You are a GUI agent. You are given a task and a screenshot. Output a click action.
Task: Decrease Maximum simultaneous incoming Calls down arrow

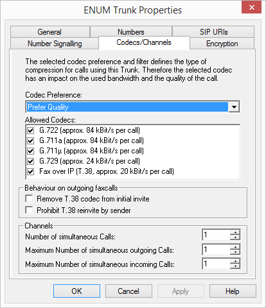point(235,266)
